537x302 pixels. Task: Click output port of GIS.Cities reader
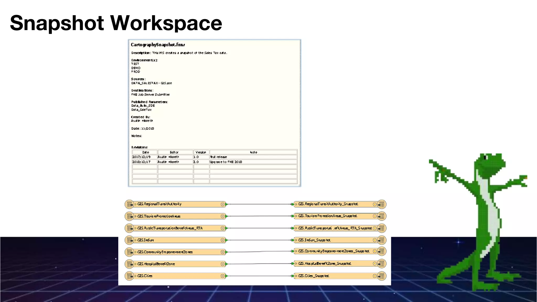point(226,276)
